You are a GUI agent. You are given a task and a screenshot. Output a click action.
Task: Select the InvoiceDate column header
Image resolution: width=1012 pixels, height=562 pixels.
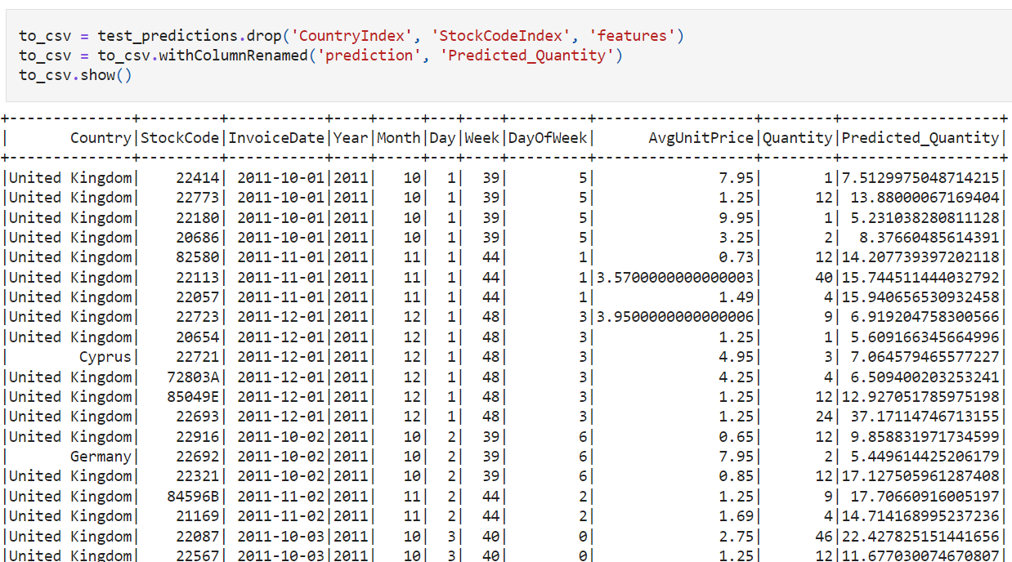click(x=276, y=138)
